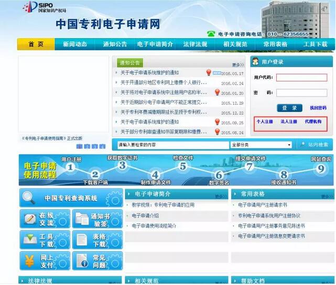Open the 通知公告 nav item
The width and height of the screenshot is (336, 285).
pyautogui.click(x=115, y=44)
